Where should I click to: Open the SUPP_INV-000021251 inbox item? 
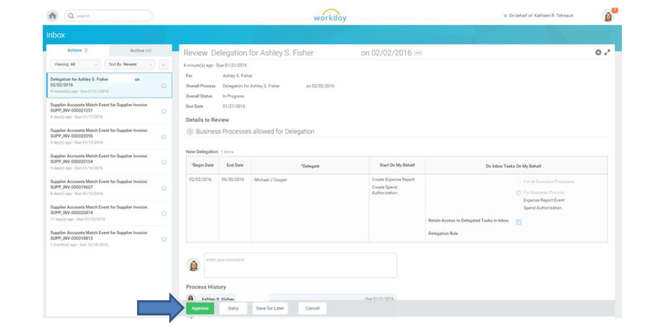(109, 111)
